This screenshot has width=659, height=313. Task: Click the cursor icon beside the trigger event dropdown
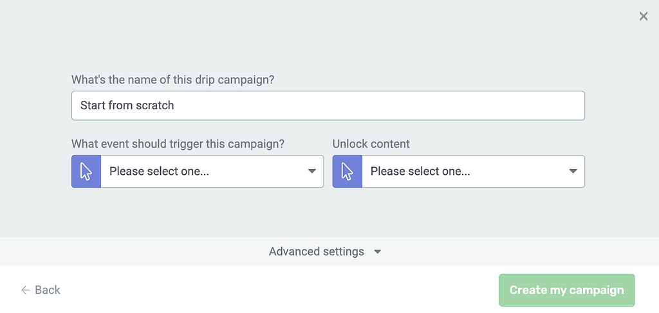[86, 171]
